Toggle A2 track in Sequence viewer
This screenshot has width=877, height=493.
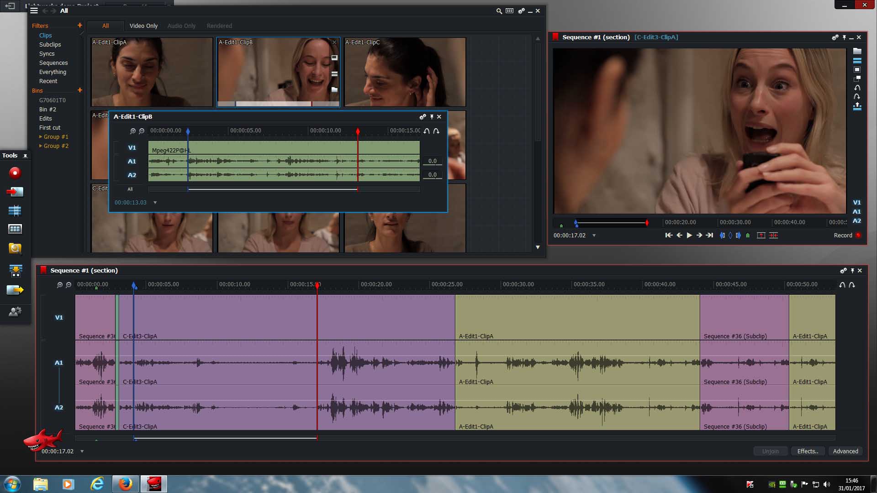tap(857, 221)
